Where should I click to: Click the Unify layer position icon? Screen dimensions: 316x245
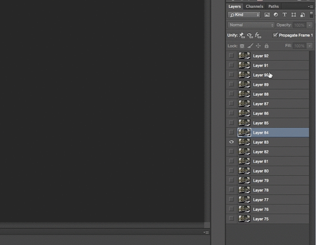click(x=242, y=36)
